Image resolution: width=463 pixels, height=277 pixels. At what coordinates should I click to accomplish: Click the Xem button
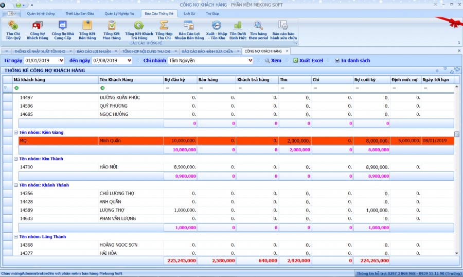[273, 61]
